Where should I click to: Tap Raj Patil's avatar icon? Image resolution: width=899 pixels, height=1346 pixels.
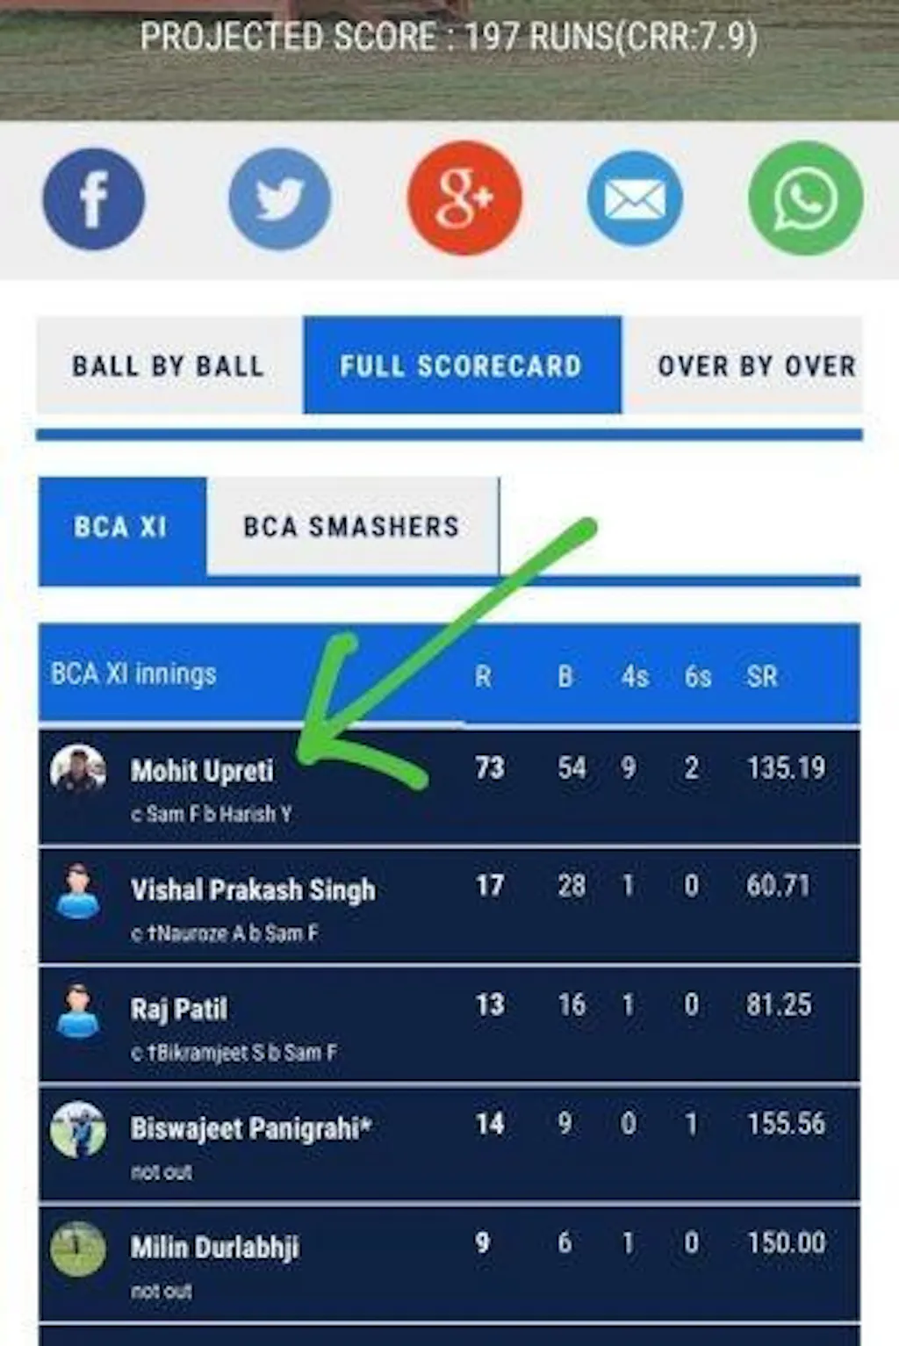pos(78,1010)
